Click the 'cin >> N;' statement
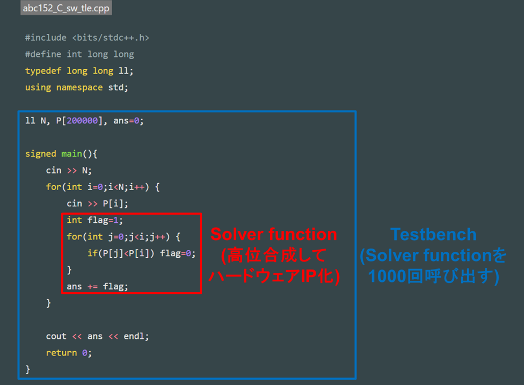This screenshot has width=524, height=385. (x=69, y=170)
